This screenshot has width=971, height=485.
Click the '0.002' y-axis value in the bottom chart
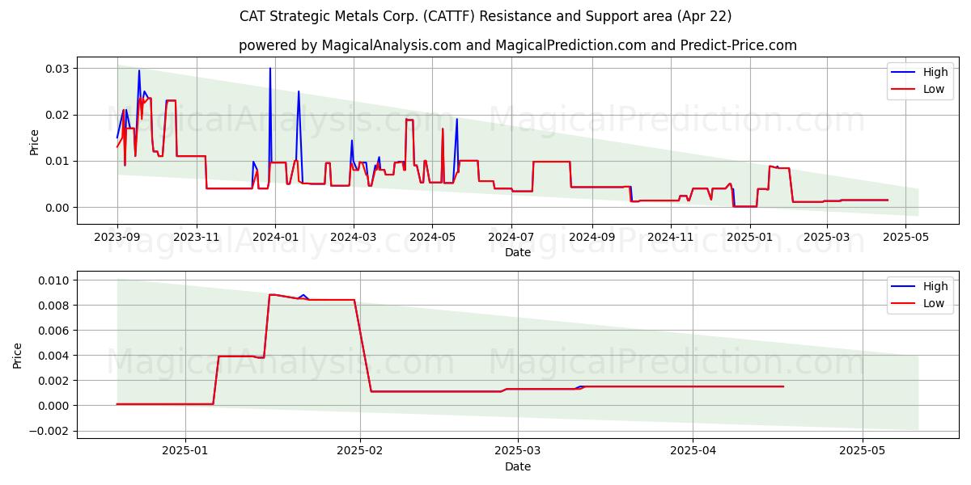point(55,381)
